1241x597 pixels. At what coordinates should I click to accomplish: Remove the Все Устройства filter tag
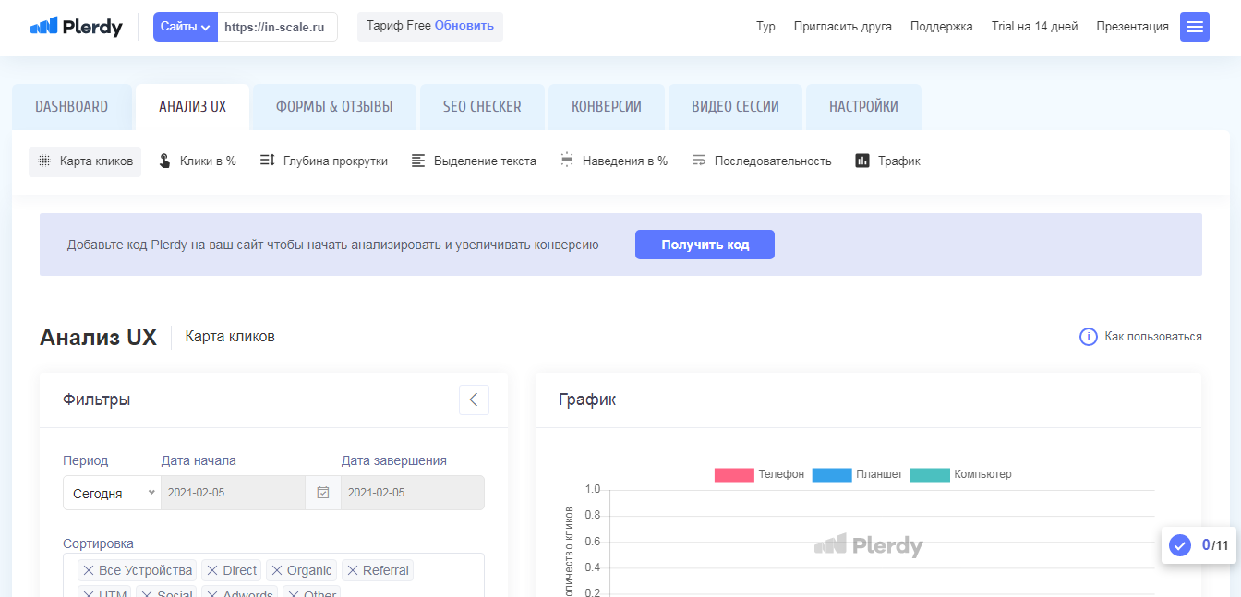click(x=88, y=570)
